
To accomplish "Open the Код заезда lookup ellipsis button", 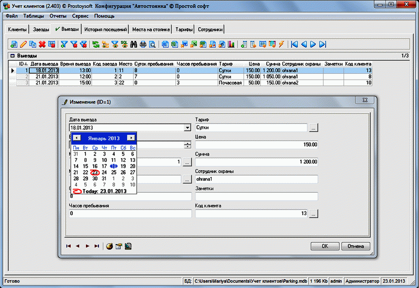I will (188, 162).
